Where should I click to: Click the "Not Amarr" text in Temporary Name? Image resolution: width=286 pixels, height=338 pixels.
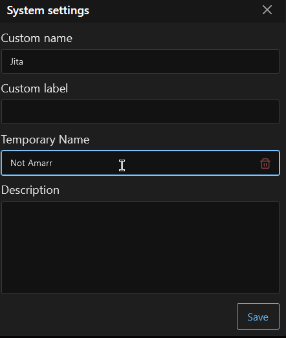coord(31,163)
